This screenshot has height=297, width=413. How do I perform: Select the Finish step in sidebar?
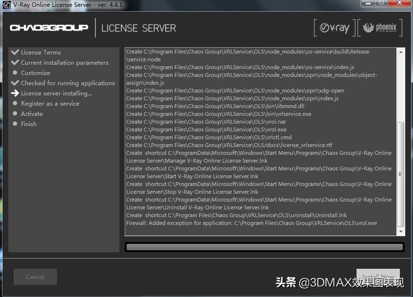[x=29, y=124]
